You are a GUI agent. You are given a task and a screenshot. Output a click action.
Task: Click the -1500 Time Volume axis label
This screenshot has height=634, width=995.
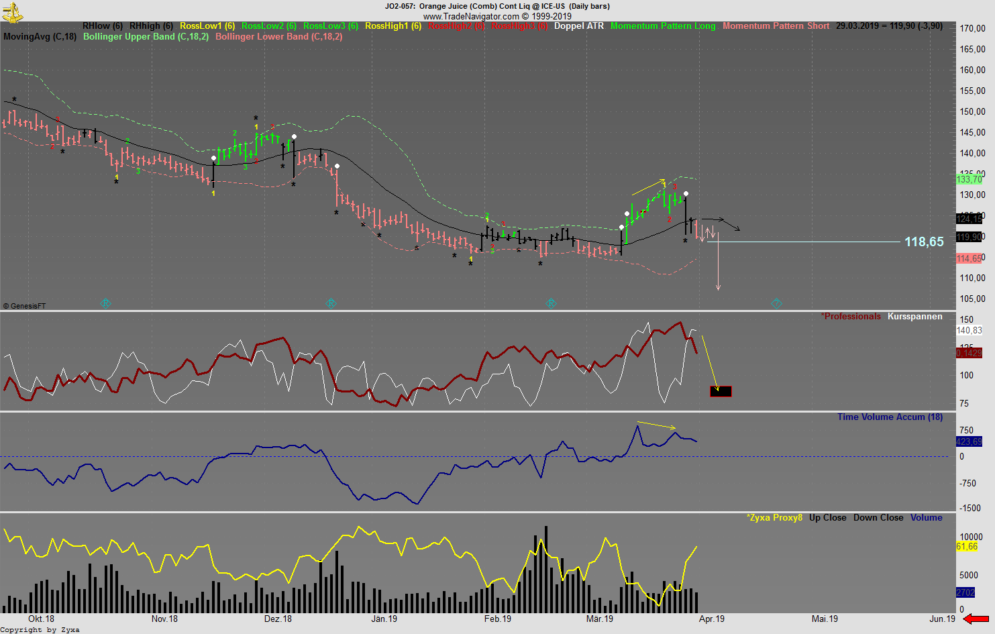(x=970, y=508)
